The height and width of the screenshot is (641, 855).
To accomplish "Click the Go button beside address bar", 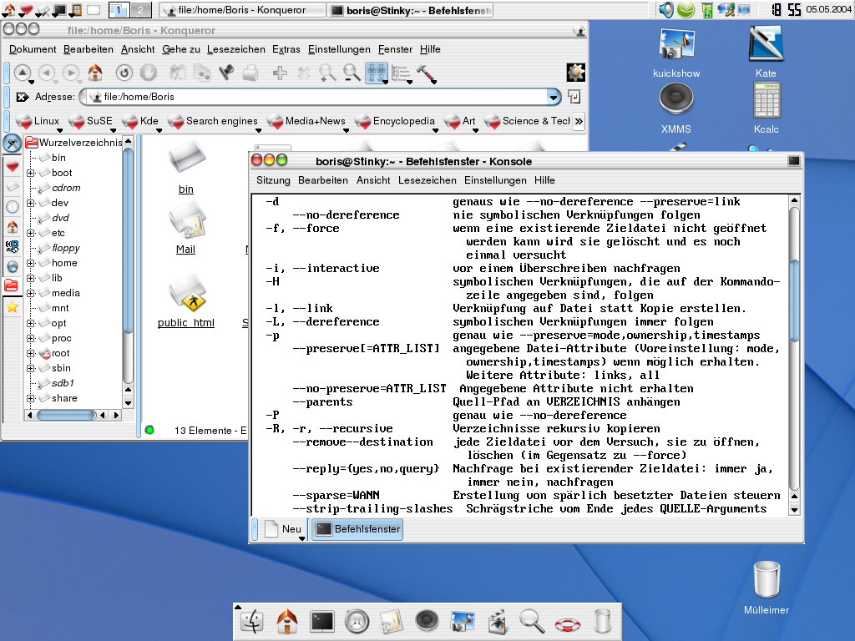I will 574,97.
